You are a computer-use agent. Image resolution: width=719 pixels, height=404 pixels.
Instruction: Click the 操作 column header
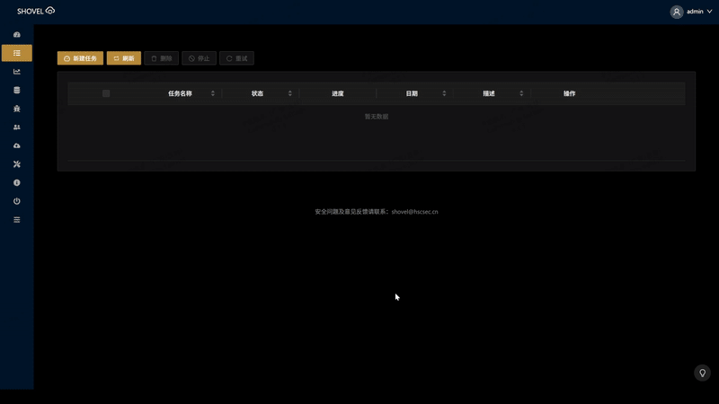pos(569,93)
